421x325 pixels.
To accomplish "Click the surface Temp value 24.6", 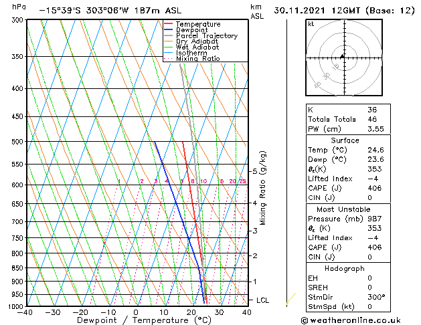I will (375, 150).
